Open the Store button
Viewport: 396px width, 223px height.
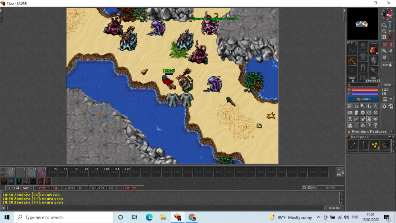(x=363, y=99)
